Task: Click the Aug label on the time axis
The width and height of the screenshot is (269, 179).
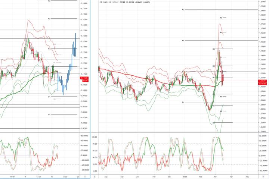Action: pos(106,177)
